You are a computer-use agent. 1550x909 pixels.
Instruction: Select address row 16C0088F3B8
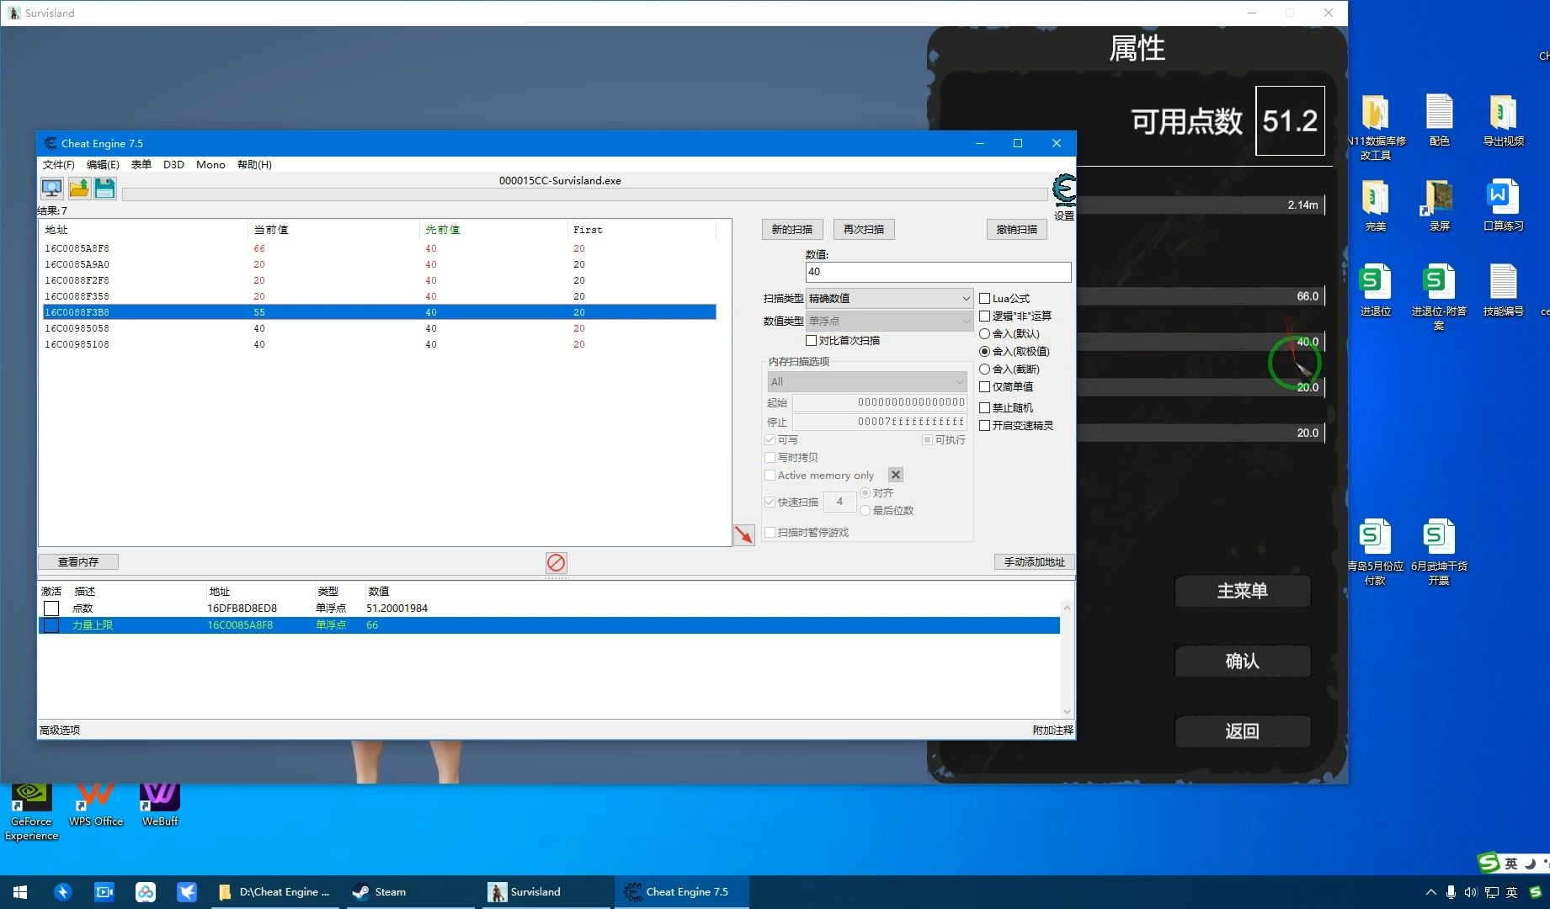click(379, 312)
